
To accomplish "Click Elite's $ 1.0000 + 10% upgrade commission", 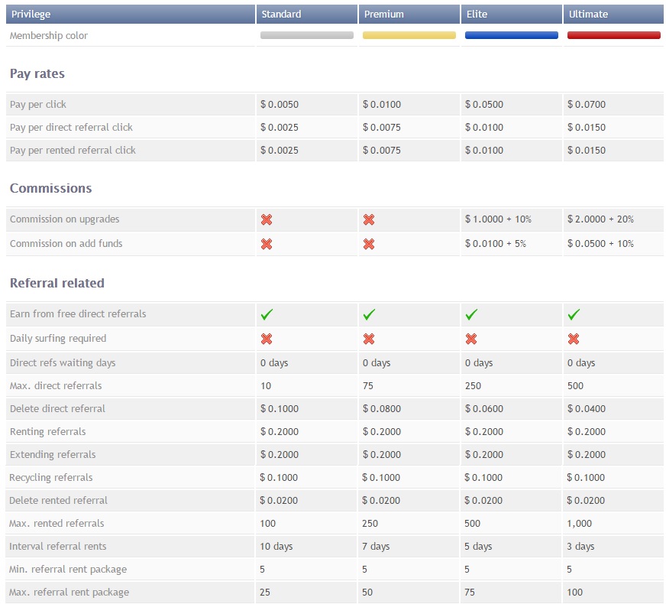I will (x=498, y=219).
